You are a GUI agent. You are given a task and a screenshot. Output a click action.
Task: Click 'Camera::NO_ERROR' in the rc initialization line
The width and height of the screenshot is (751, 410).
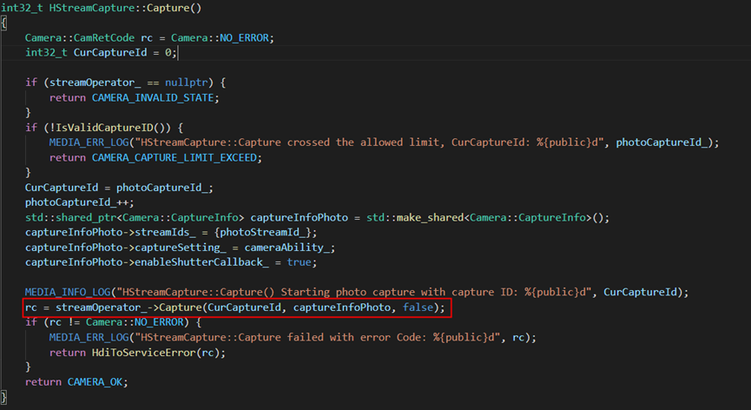click(x=221, y=38)
